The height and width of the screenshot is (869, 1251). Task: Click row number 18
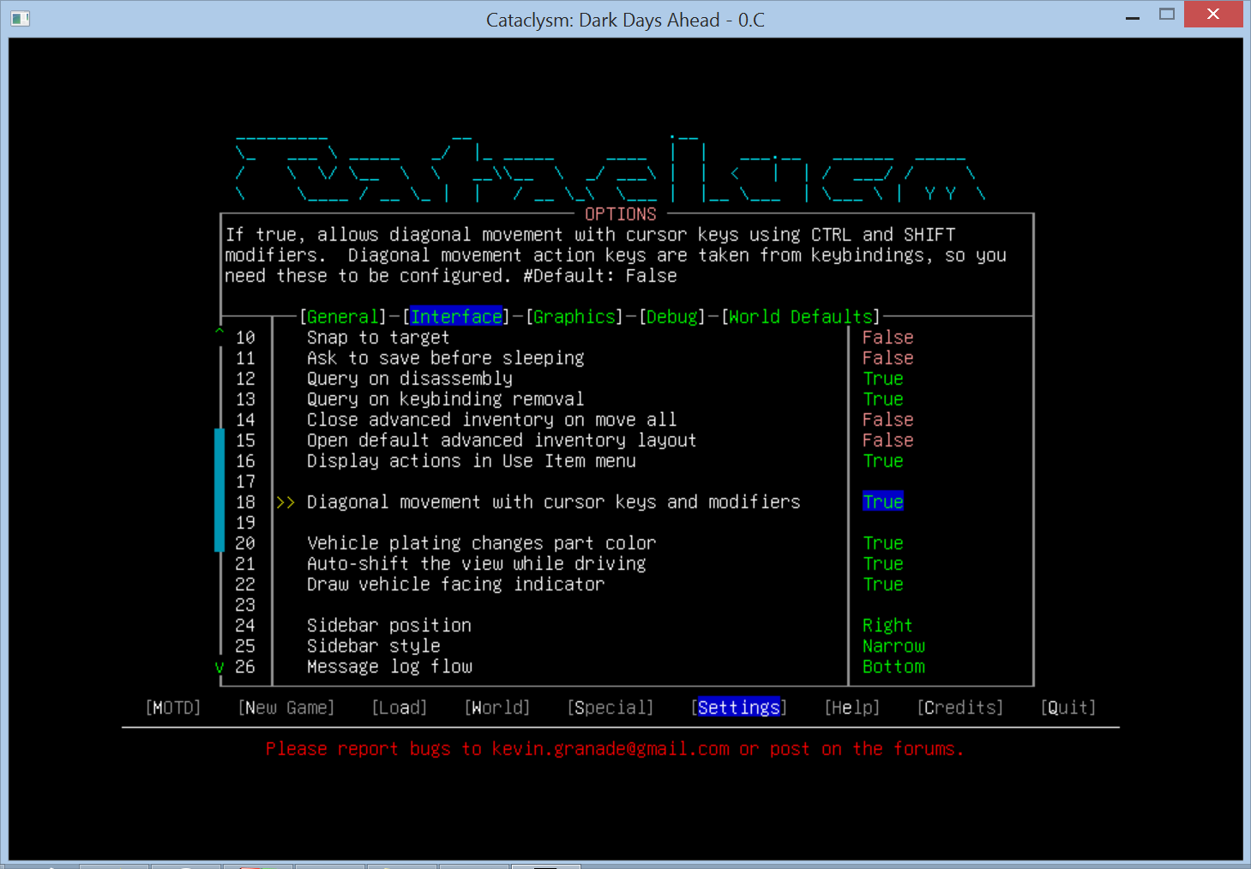(245, 502)
